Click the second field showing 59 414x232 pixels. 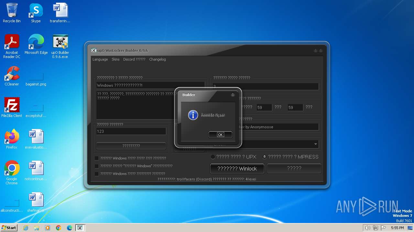[295, 107]
